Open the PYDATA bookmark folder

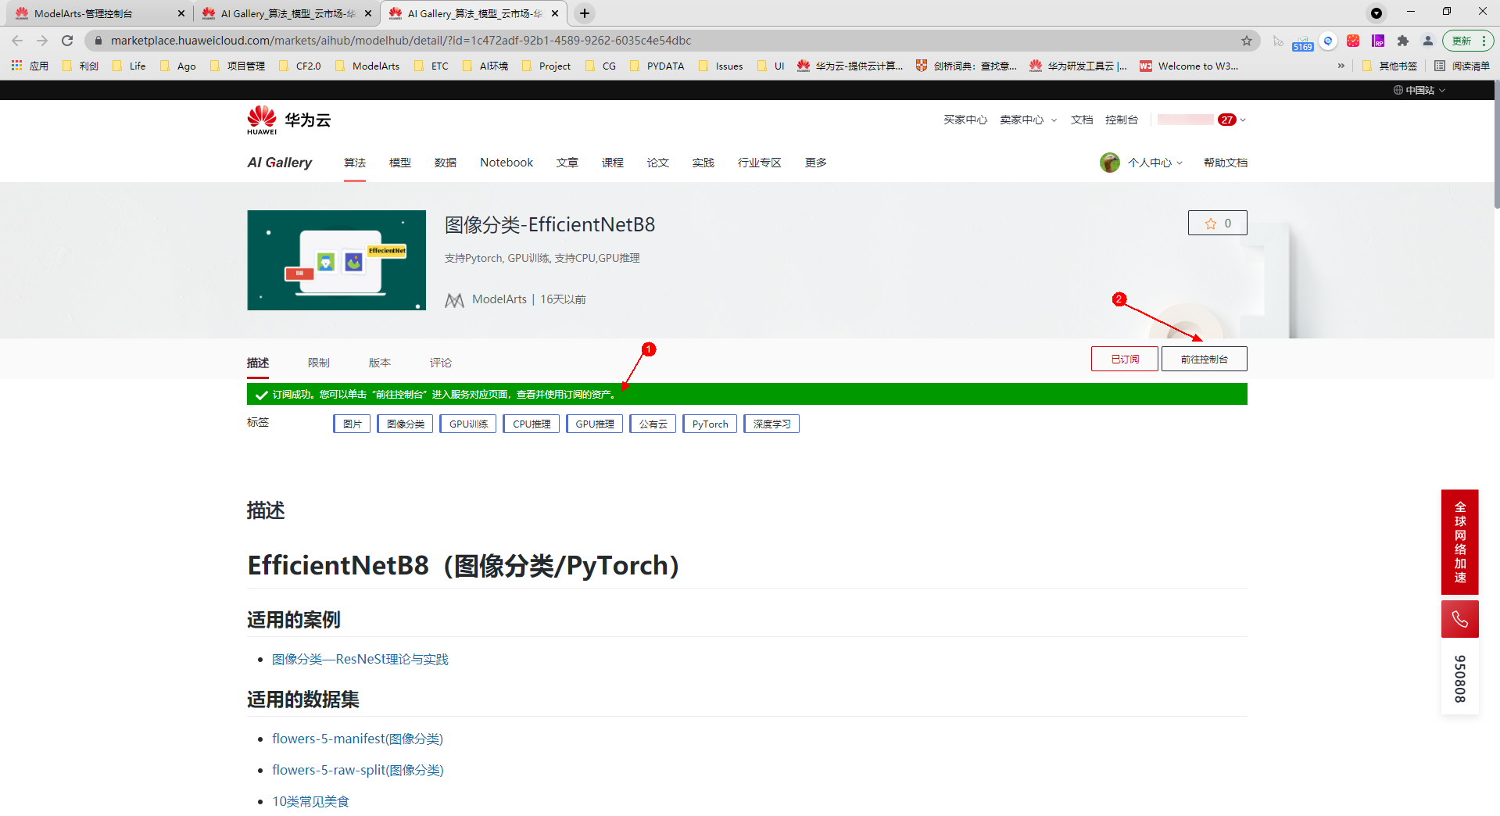(657, 66)
